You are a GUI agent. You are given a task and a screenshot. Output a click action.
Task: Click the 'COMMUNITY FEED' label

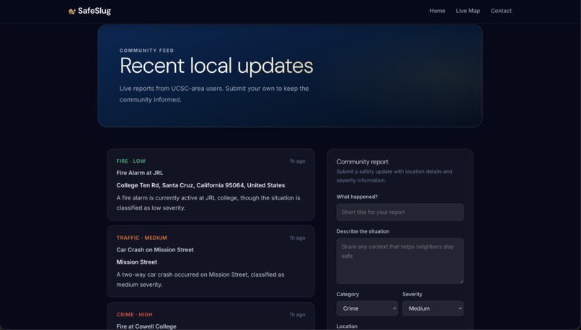(147, 50)
